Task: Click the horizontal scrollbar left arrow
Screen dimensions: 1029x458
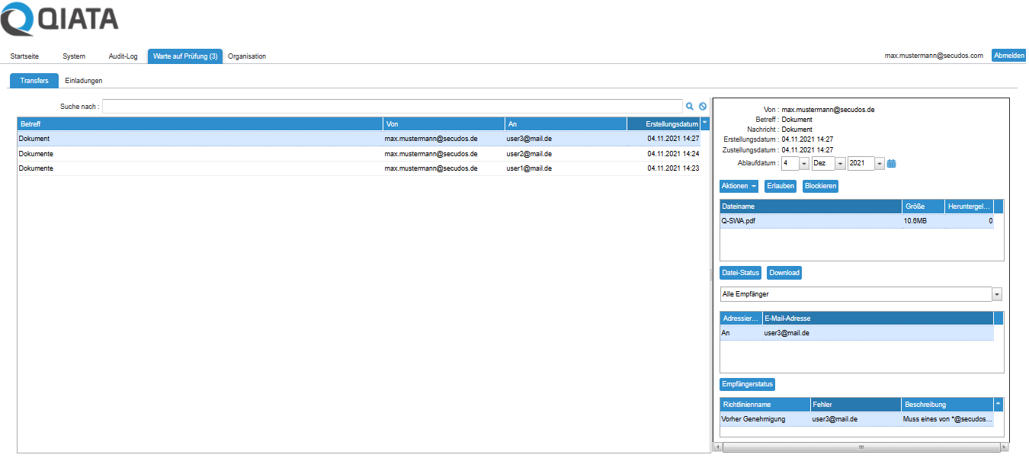Action: pyautogui.click(x=717, y=447)
